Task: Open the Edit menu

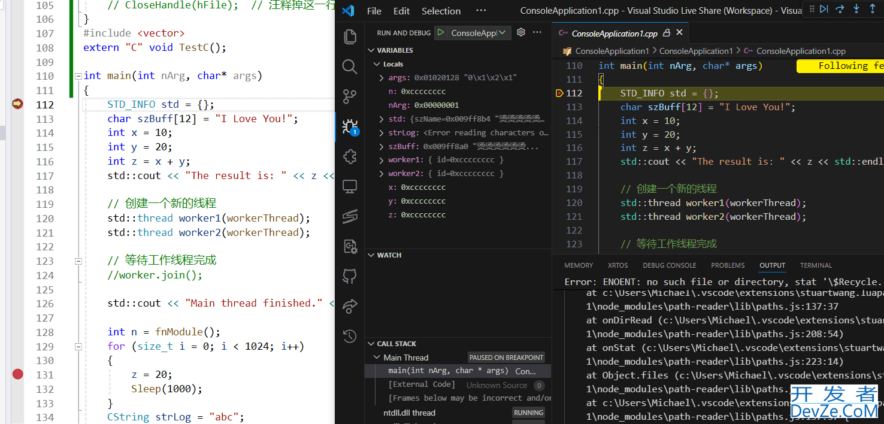Action: (x=402, y=11)
